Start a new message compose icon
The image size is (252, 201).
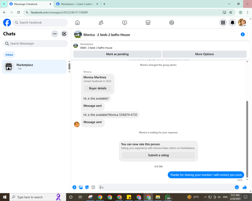pyautogui.click(x=64, y=34)
